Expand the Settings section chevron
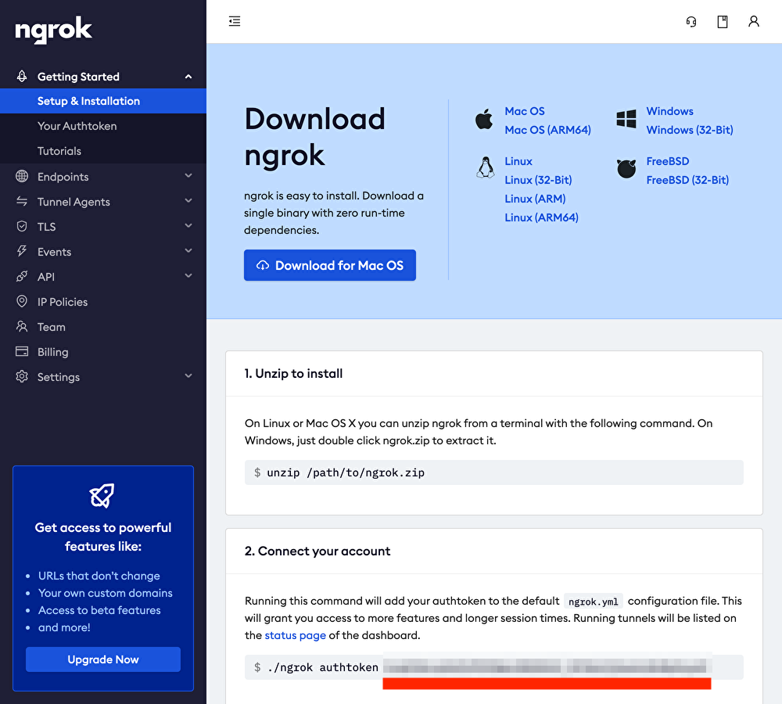Image resolution: width=782 pixels, height=704 pixels. [188, 375]
